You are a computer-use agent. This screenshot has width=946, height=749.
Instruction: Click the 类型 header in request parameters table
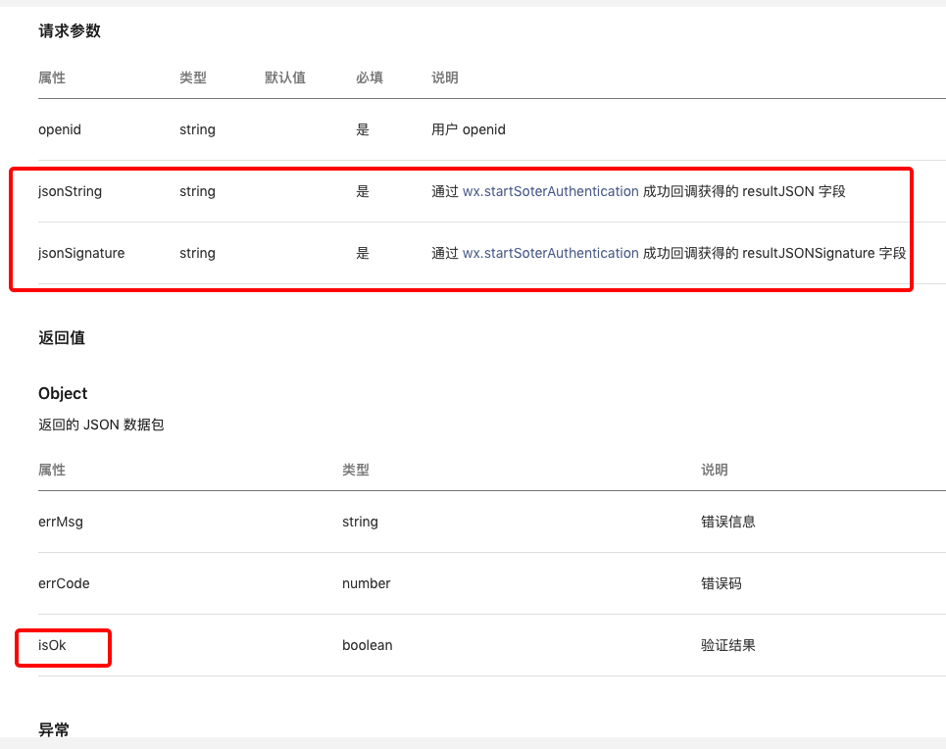(x=193, y=77)
